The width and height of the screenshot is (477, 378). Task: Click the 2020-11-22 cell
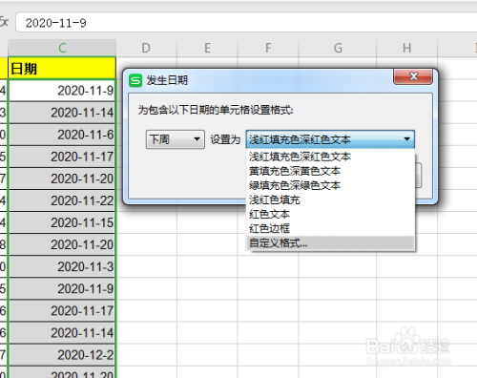[x=62, y=200]
